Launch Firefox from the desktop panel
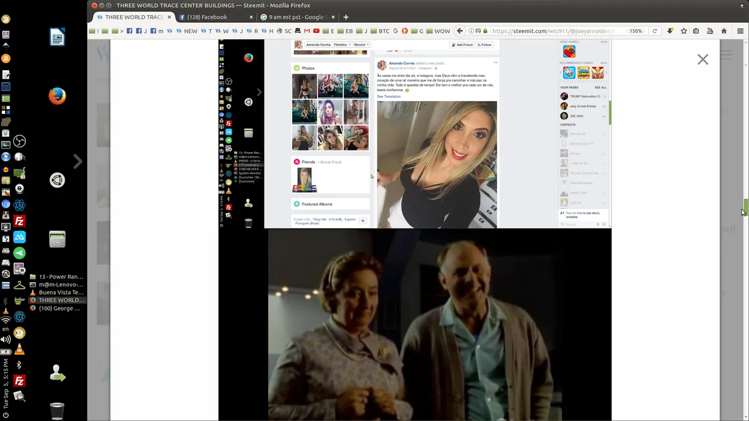The height and width of the screenshot is (421, 749). pyautogui.click(x=57, y=96)
